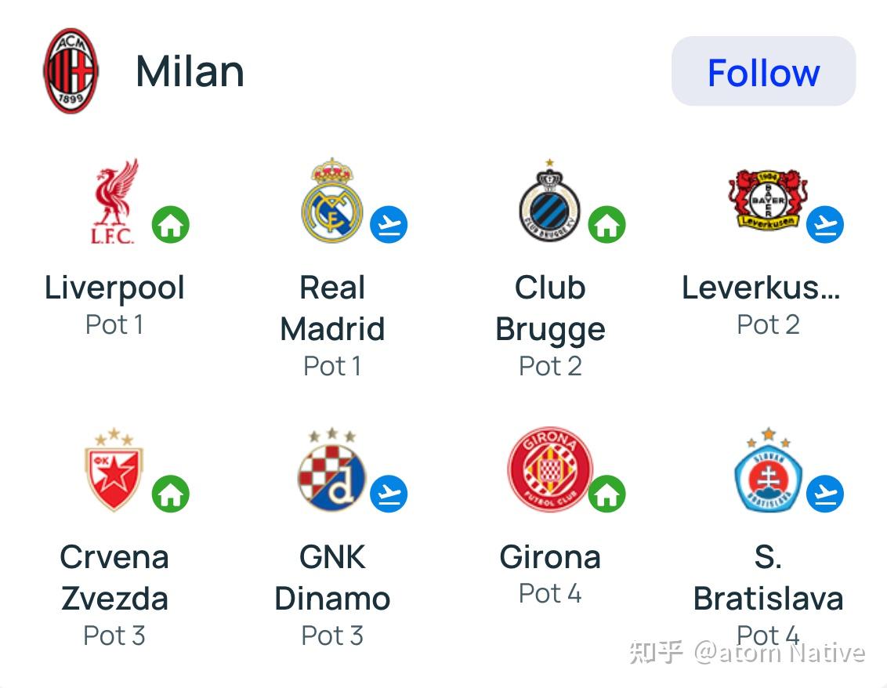The height and width of the screenshot is (688, 887).
Task: Select the Real Madrid crest
Action: tap(332, 201)
